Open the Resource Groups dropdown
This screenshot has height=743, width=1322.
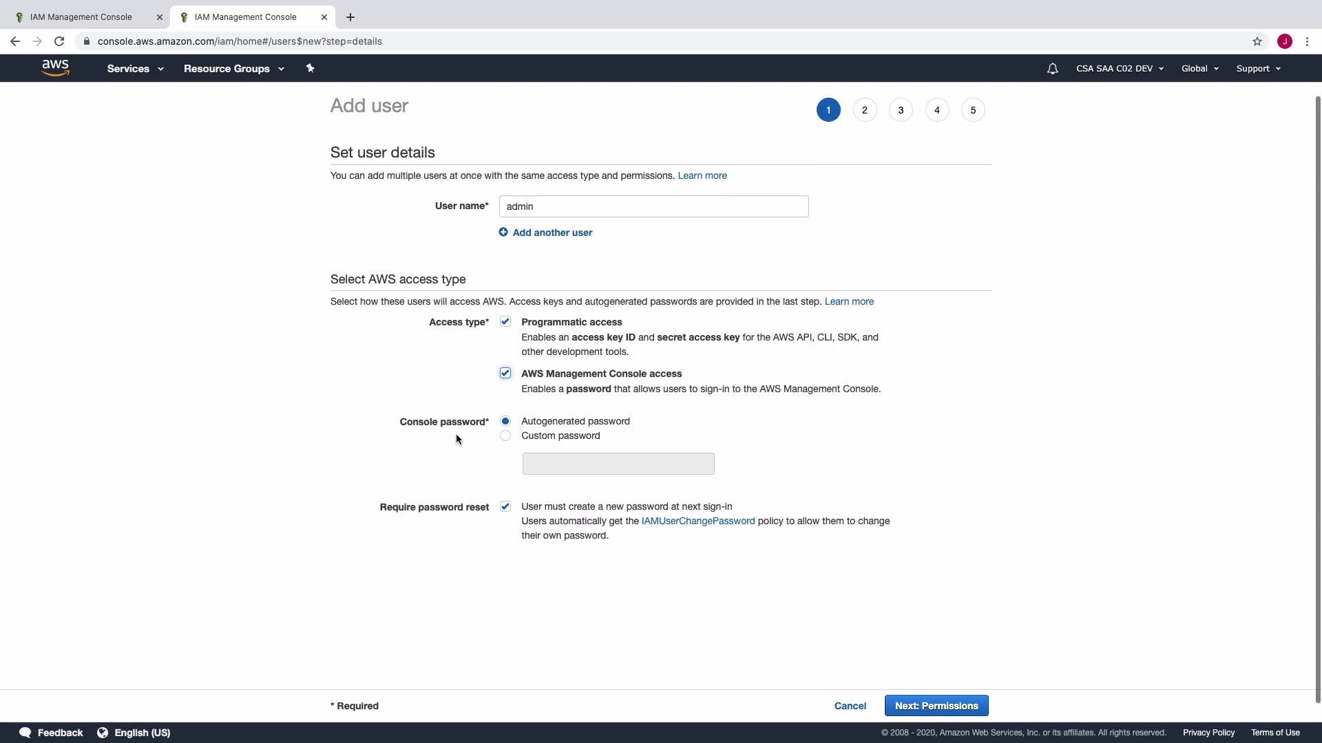click(233, 69)
